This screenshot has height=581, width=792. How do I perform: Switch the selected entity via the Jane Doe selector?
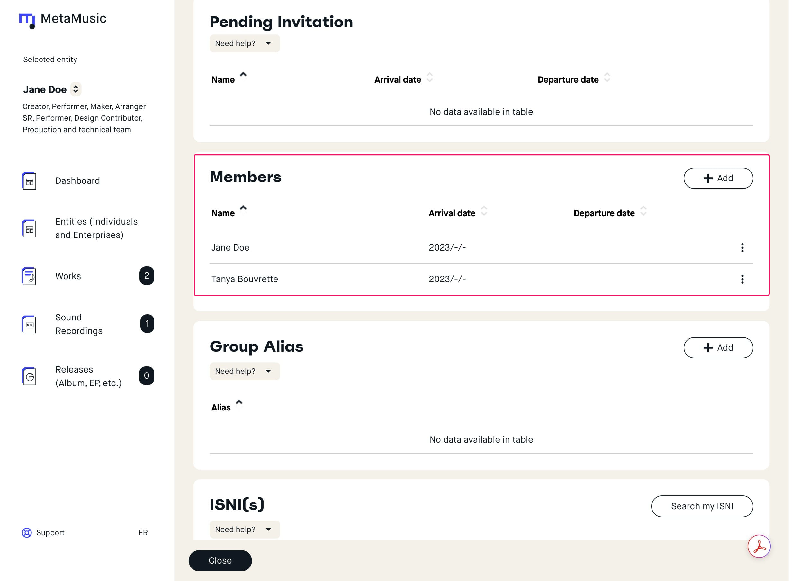(x=76, y=89)
